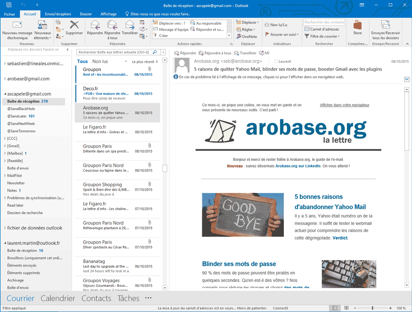Image resolution: width=412 pixels, height=312 pixels.
Task: Click the Non lu/Lu indicator
Action: click(x=276, y=25)
